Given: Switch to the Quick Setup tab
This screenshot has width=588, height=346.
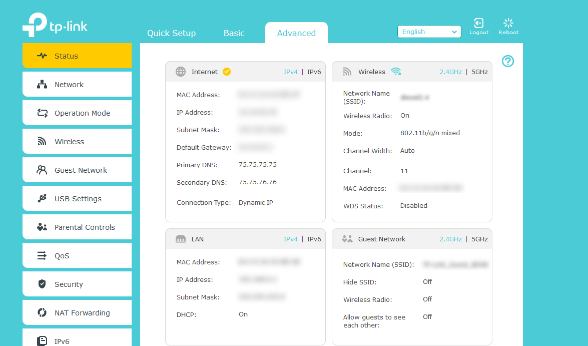Looking at the screenshot, I should pyautogui.click(x=171, y=33).
